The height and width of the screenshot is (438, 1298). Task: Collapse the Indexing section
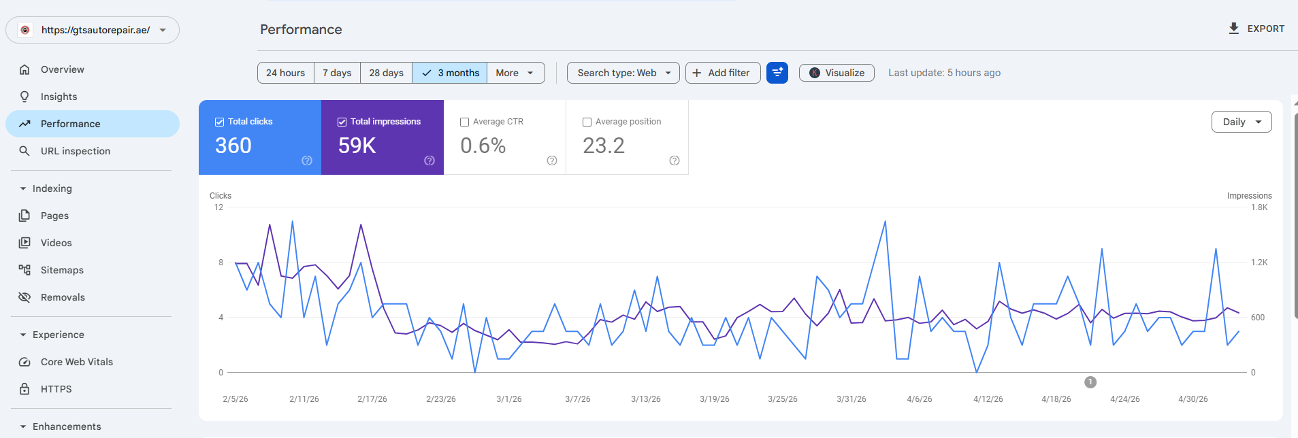pyautogui.click(x=23, y=188)
